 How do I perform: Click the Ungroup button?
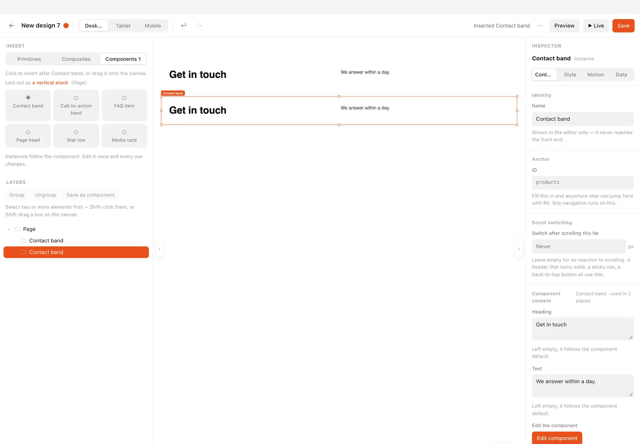tap(46, 195)
